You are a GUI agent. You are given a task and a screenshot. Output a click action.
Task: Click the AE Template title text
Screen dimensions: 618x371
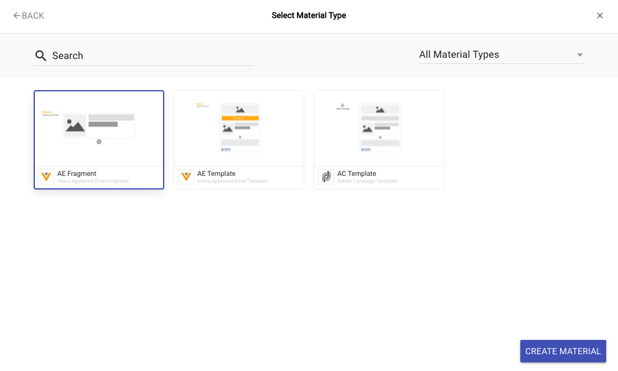(x=217, y=173)
